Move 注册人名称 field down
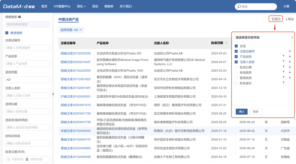 coord(290,61)
